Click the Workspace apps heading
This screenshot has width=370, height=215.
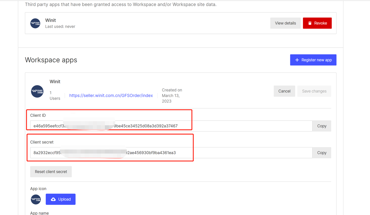51,60
